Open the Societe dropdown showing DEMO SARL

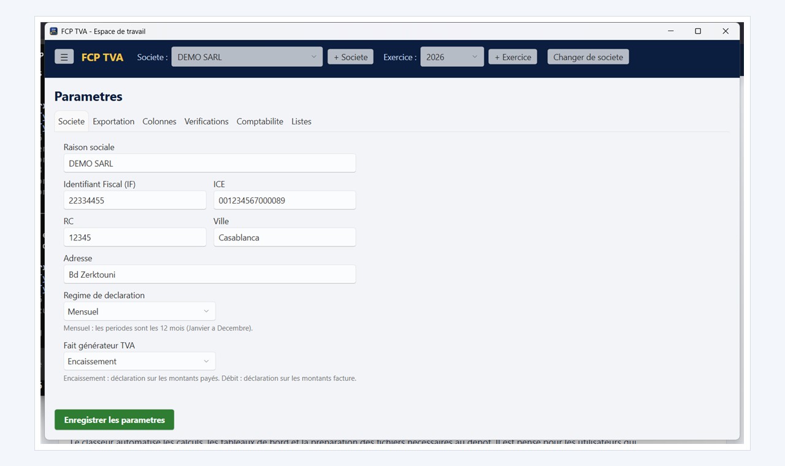247,57
